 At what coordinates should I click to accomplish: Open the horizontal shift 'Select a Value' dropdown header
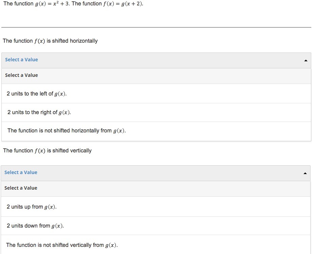156,60
